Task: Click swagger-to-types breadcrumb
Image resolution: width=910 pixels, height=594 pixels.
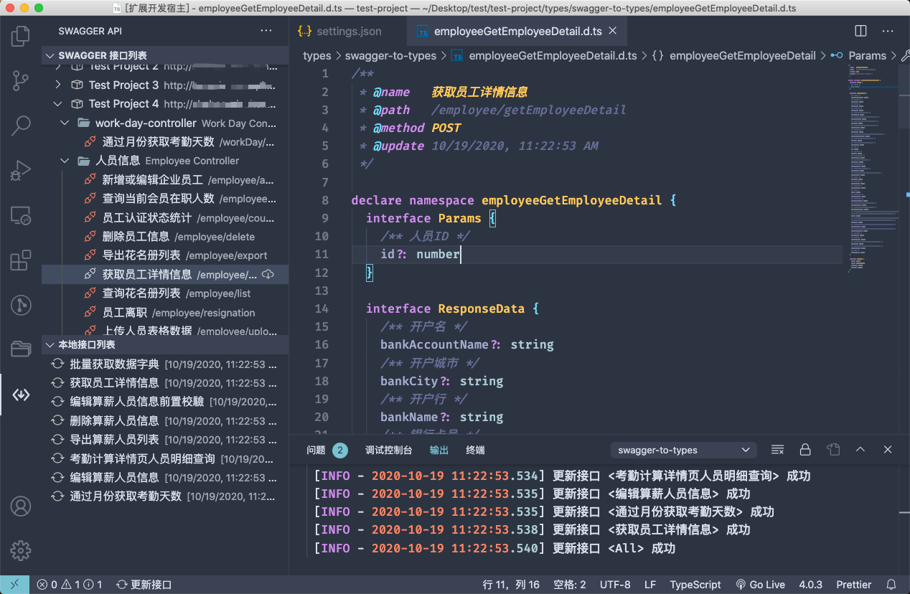Action: point(390,55)
